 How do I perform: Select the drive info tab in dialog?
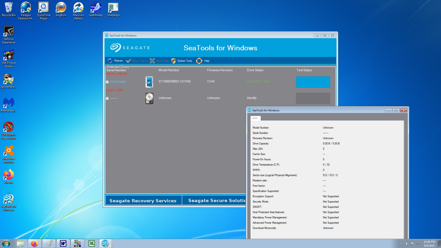[255, 118]
